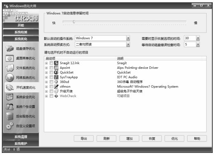Screen dimensions: 214x155
Task: Check the 升级天使 startup checkbox
Action: click(x=51, y=91)
